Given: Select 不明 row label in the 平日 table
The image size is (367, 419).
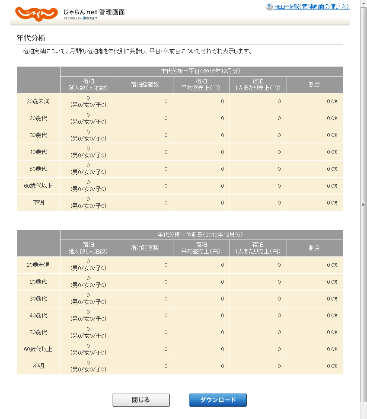Looking at the screenshot, I should 38,202.
